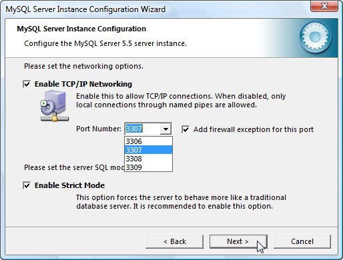Toggle Add firewall exception checkbox
The width and height of the screenshot is (343, 260).
(x=186, y=129)
